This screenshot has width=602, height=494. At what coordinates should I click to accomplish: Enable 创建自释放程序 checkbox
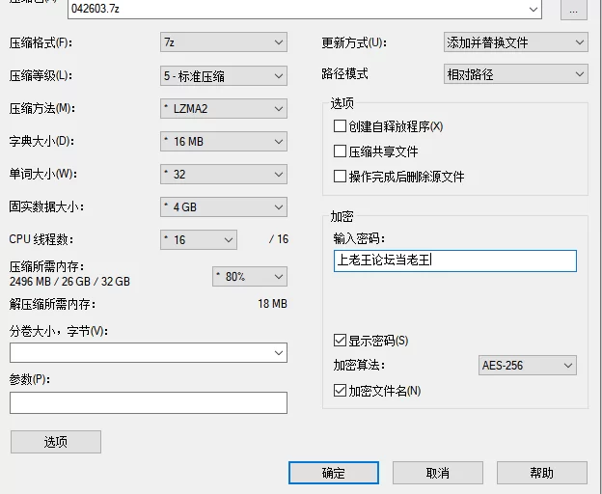[x=340, y=126]
